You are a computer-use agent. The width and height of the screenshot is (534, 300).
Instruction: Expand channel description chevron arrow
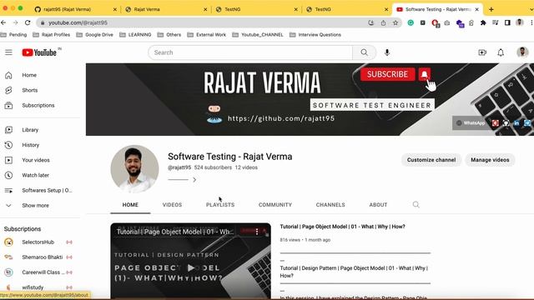194,180
